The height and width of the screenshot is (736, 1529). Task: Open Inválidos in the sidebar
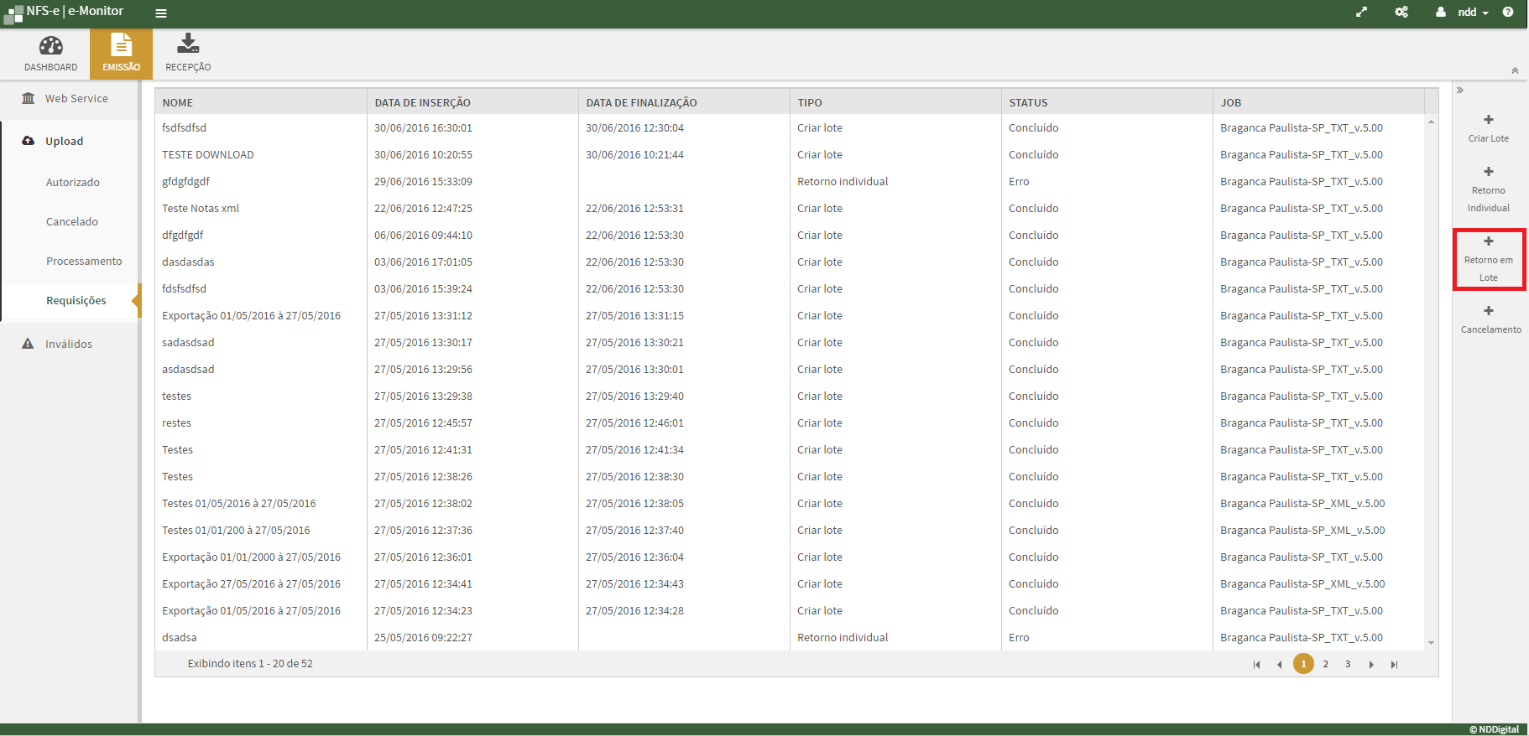[68, 345]
